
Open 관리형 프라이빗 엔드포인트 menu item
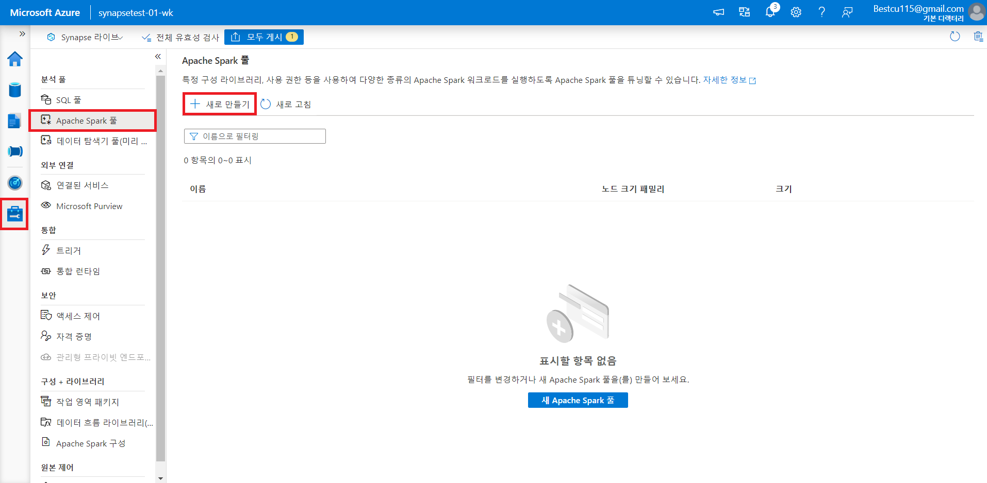tap(95, 357)
